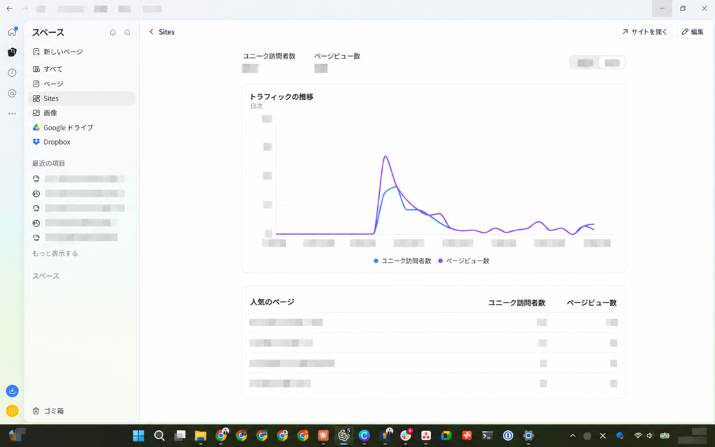Click the search magnifier next to スペース
715x447 pixels.
pyautogui.click(x=128, y=32)
